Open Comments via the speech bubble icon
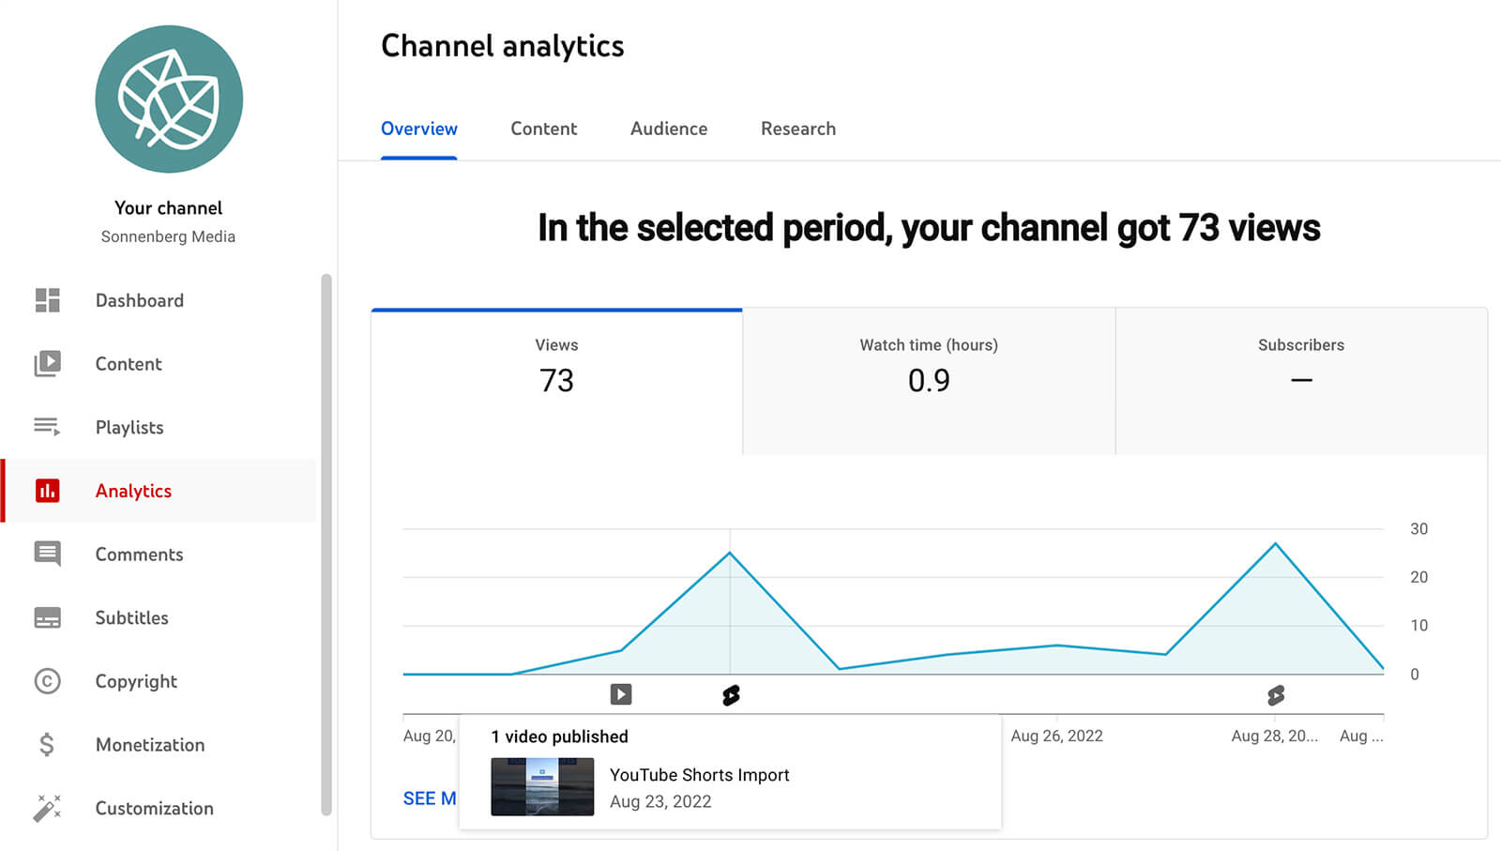 click(x=46, y=554)
